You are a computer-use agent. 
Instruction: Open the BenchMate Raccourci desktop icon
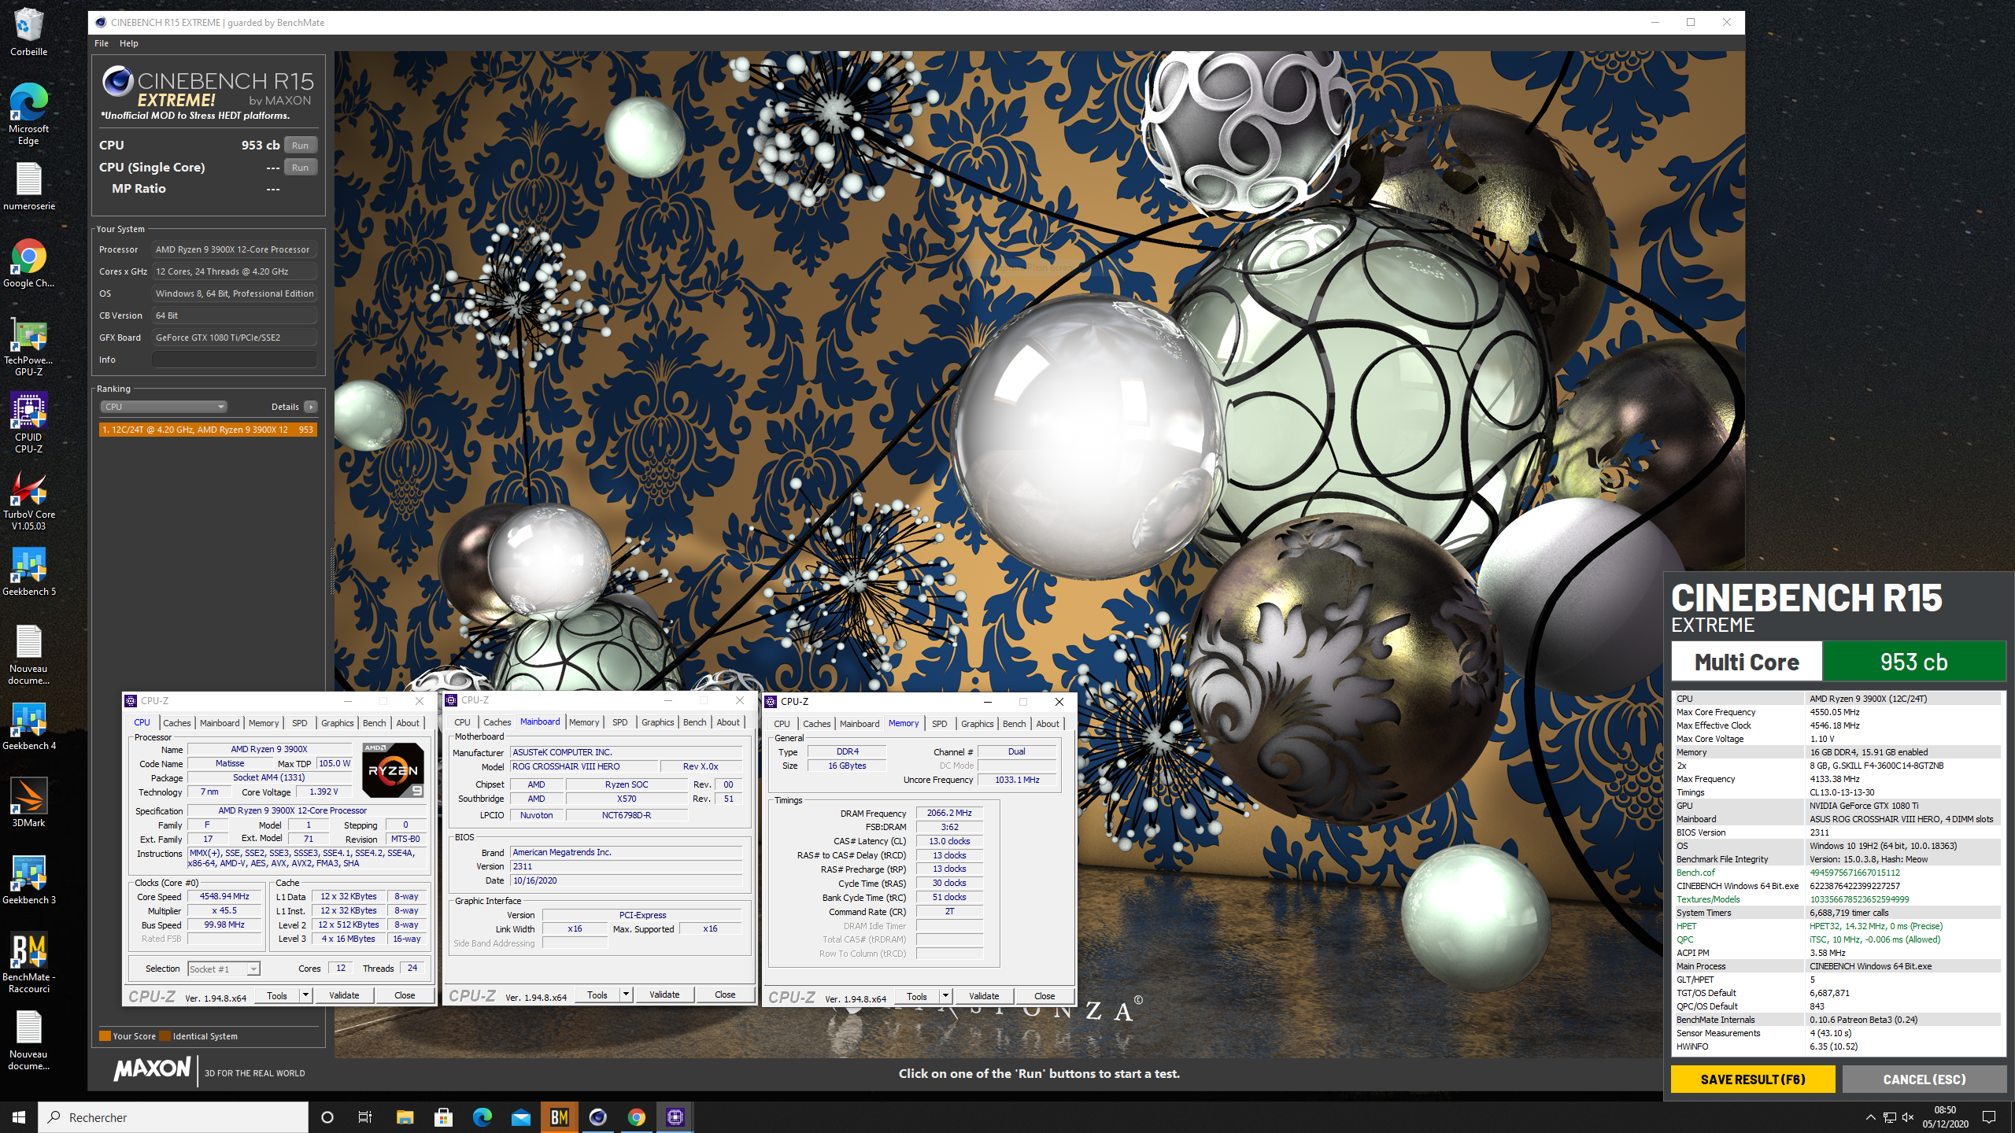[x=28, y=963]
